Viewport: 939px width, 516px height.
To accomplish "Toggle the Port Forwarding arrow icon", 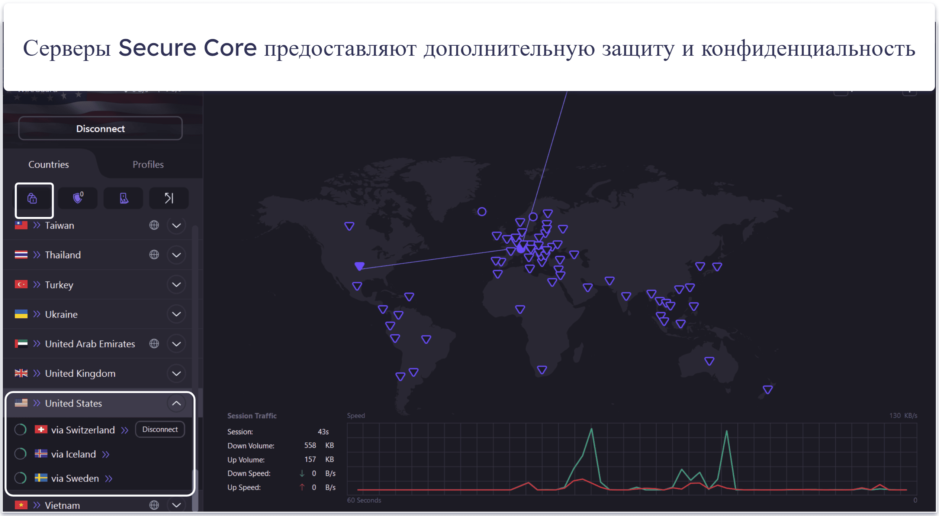I will (169, 198).
